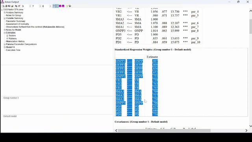Image resolution: width=252 pixels, height=142 pixels.
Task: Select Parameter Summary in the tree
Action: pyautogui.click(x=16, y=21)
